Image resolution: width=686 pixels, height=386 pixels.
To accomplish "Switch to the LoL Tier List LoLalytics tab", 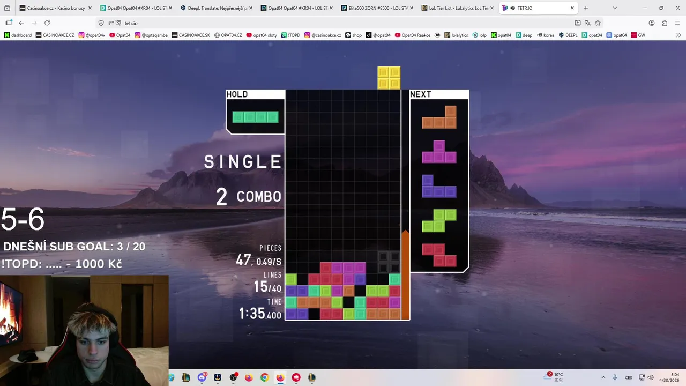I will point(458,8).
